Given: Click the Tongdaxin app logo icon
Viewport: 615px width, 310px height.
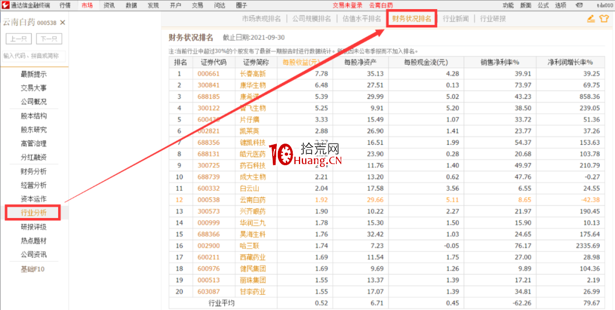Looking at the screenshot, I should [5, 5].
